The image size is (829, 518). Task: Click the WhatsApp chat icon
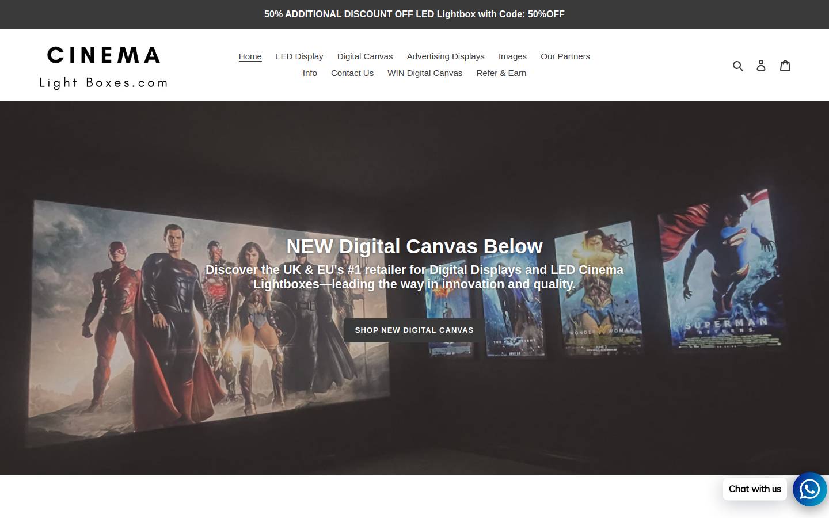click(810, 489)
